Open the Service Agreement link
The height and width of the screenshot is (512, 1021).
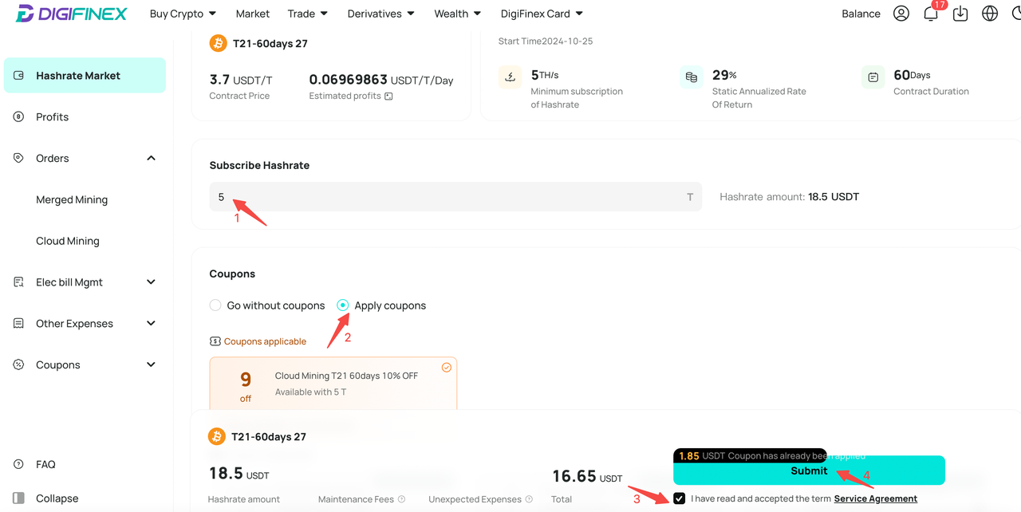(875, 498)
